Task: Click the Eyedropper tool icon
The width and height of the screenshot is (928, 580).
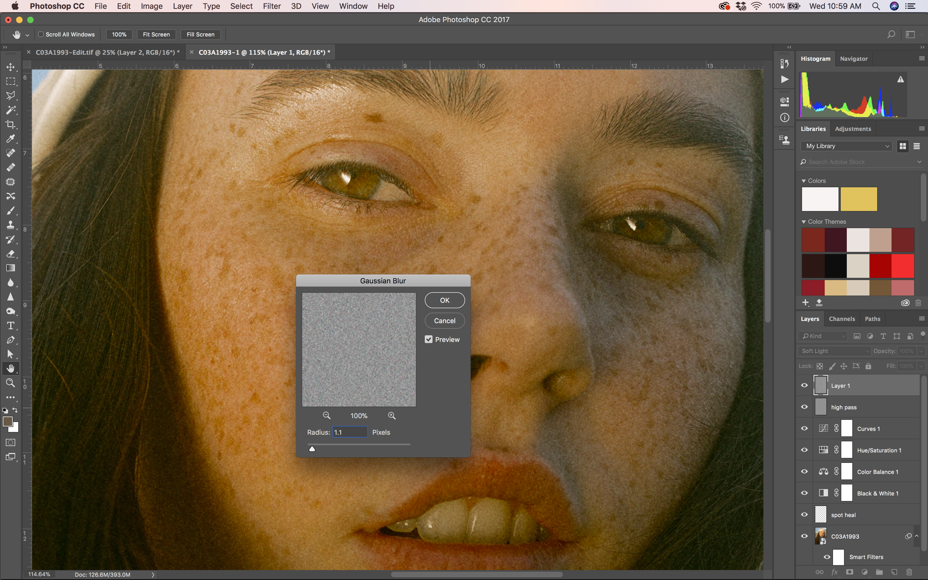Action: click(x=9, y=138)
